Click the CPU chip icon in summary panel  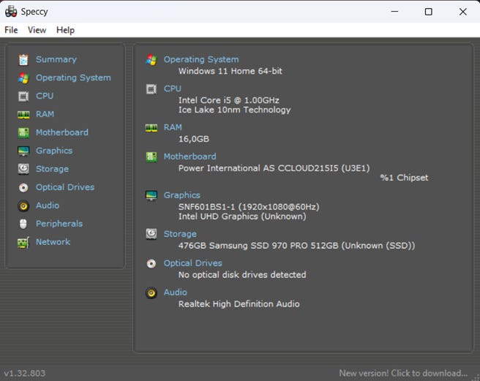coord(151,89)
